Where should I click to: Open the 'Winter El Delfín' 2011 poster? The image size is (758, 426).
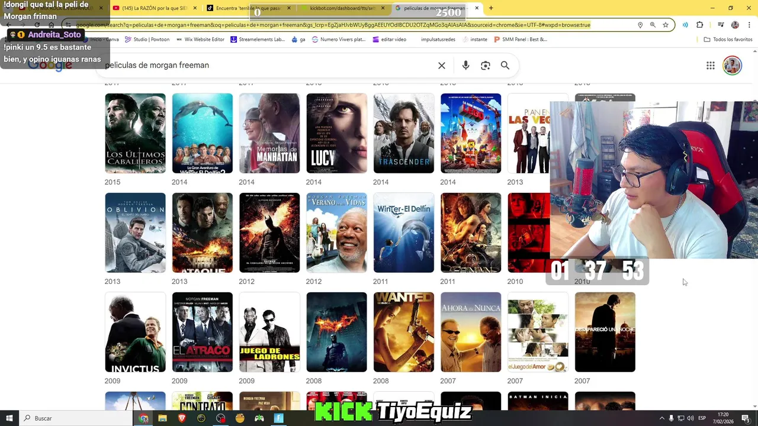(404, 233)
